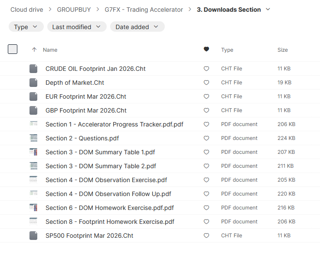This screenshot has width=320, height=256.
Task: Open G7FX - Trading Accelerator breadcrumb
Action: tap(144, 10)
